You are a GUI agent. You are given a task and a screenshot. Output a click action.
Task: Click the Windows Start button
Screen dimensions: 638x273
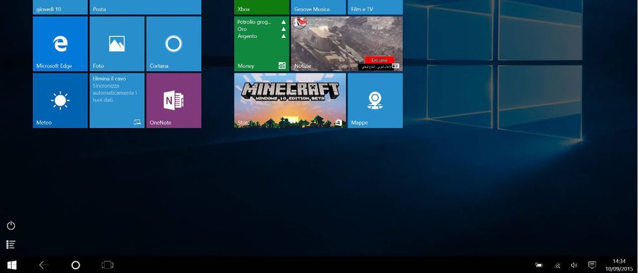click(x=12, y=265)
